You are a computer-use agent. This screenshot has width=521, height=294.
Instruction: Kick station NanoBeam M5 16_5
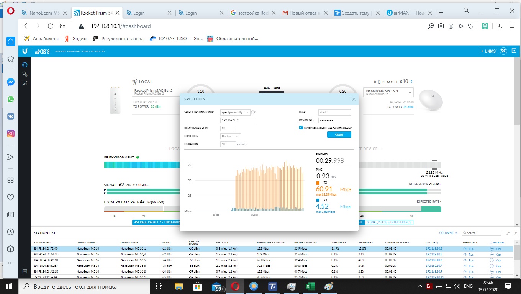click(496, 260)
